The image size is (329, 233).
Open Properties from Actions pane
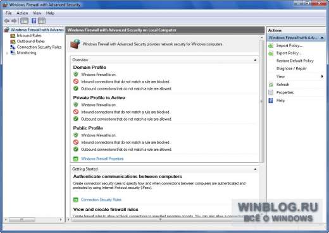285,92
